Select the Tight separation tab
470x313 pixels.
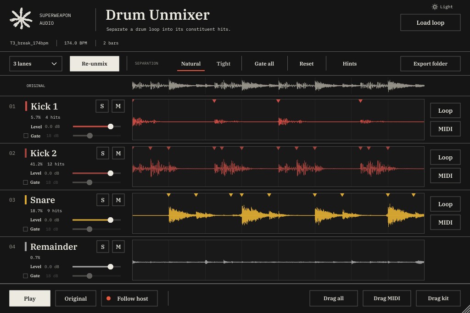[224, 64]
